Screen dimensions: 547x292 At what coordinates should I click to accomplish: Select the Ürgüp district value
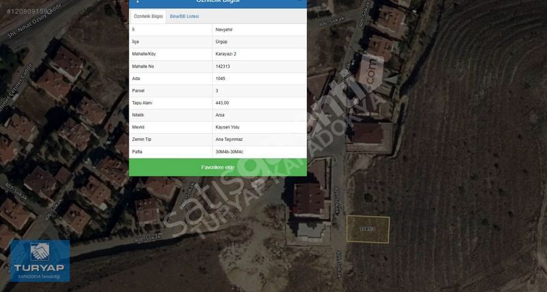[222, 42]
